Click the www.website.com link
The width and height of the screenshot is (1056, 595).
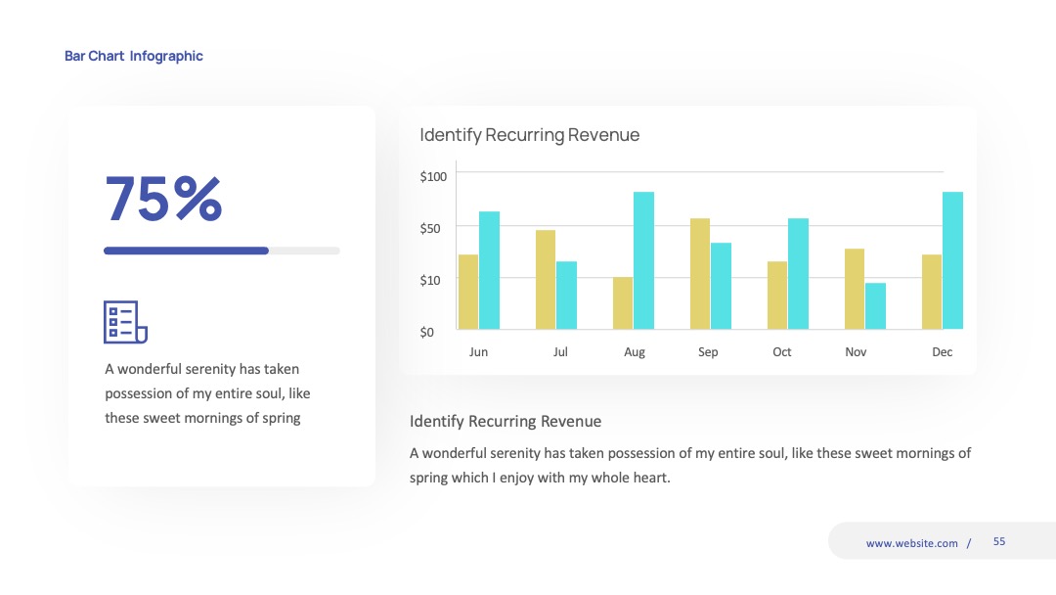tap(911, 543)
